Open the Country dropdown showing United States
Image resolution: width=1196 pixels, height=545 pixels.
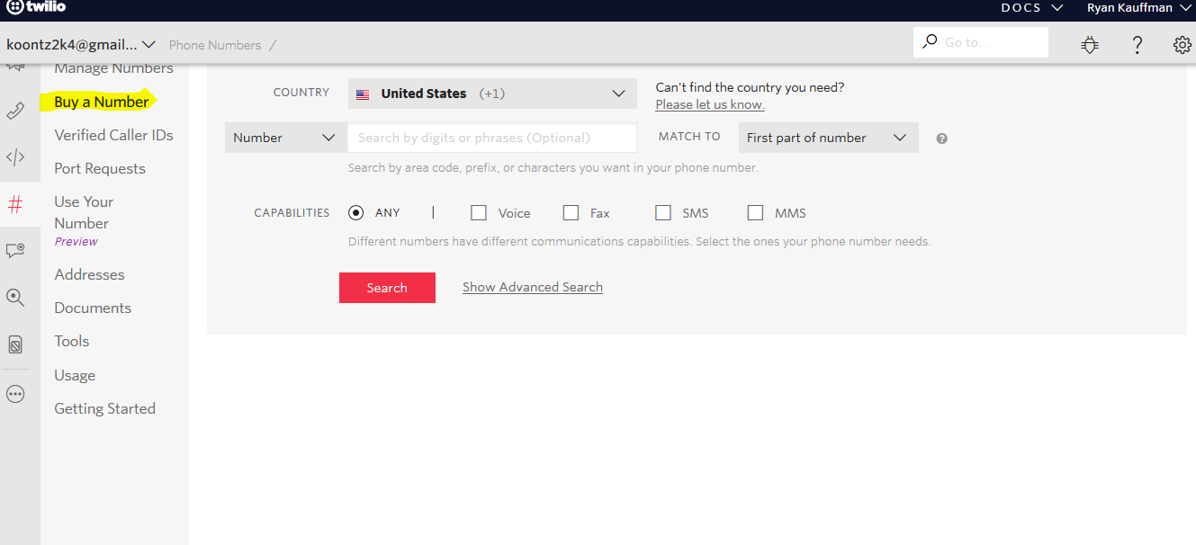coord(492,94)
